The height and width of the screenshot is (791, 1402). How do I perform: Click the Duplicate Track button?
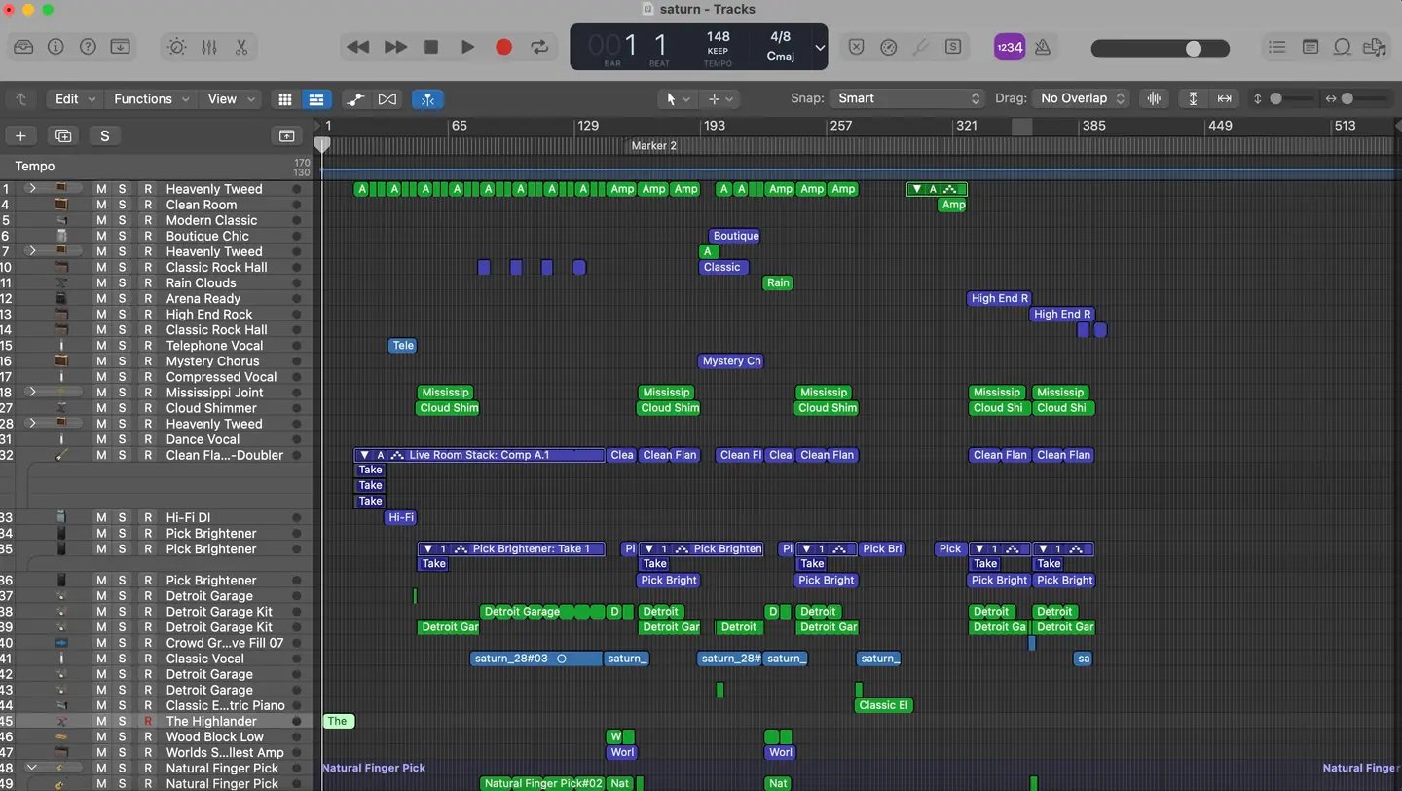63,135
